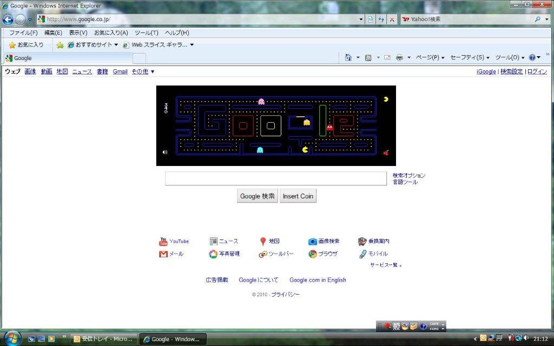Click the Print icon

coord(399,57)
